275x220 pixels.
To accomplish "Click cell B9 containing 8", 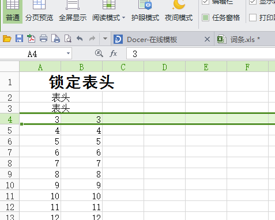I will pyautogui.click(x=82, y=174).
